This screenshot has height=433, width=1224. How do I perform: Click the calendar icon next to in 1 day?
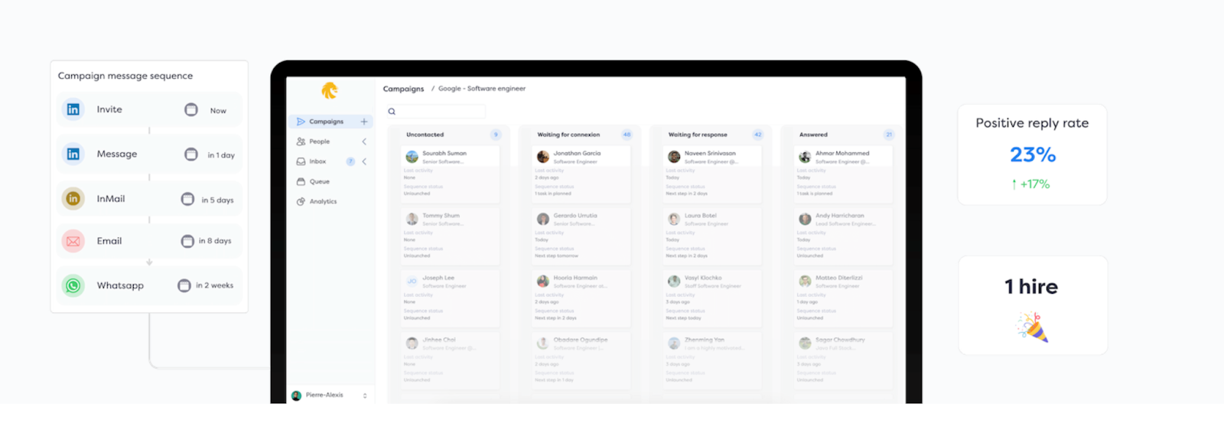tap(191, 154)
